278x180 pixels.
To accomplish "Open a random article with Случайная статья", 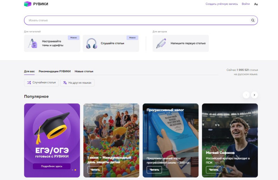I will (41, 83).
